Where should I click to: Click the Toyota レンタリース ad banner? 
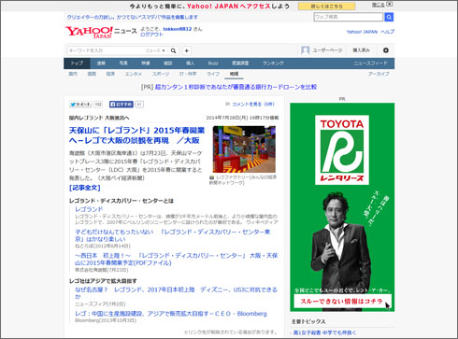point(342,207)
